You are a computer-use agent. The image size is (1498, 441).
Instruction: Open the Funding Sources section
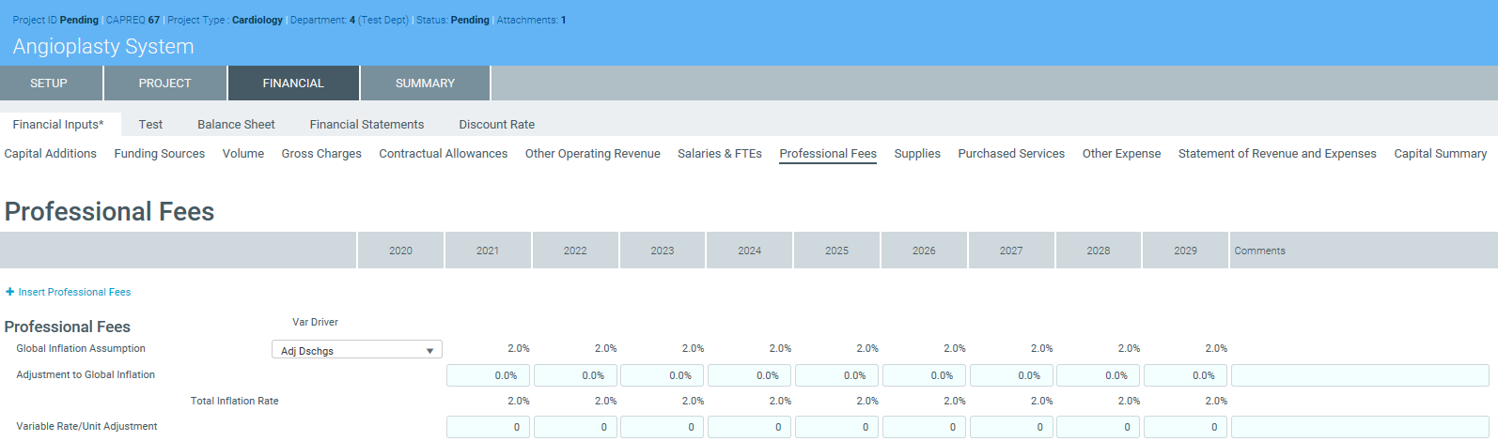(159, 153)
